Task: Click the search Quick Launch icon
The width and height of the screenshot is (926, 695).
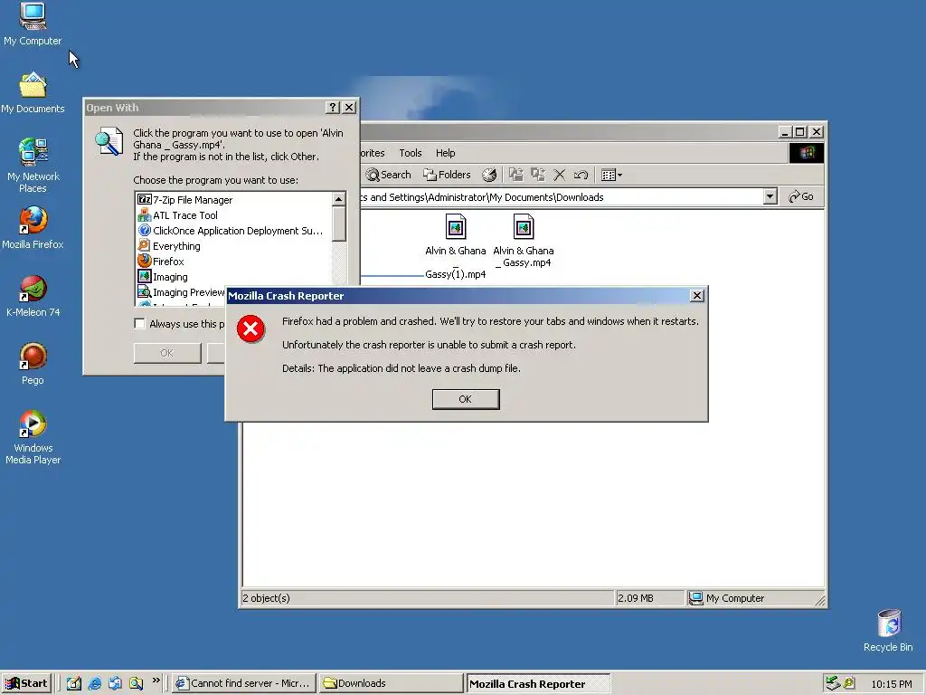Action: click(137, 683)
